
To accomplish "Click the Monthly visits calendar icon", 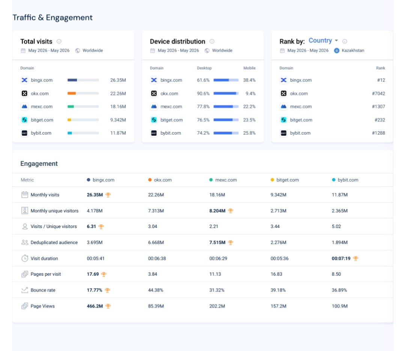I will point(25,195).
